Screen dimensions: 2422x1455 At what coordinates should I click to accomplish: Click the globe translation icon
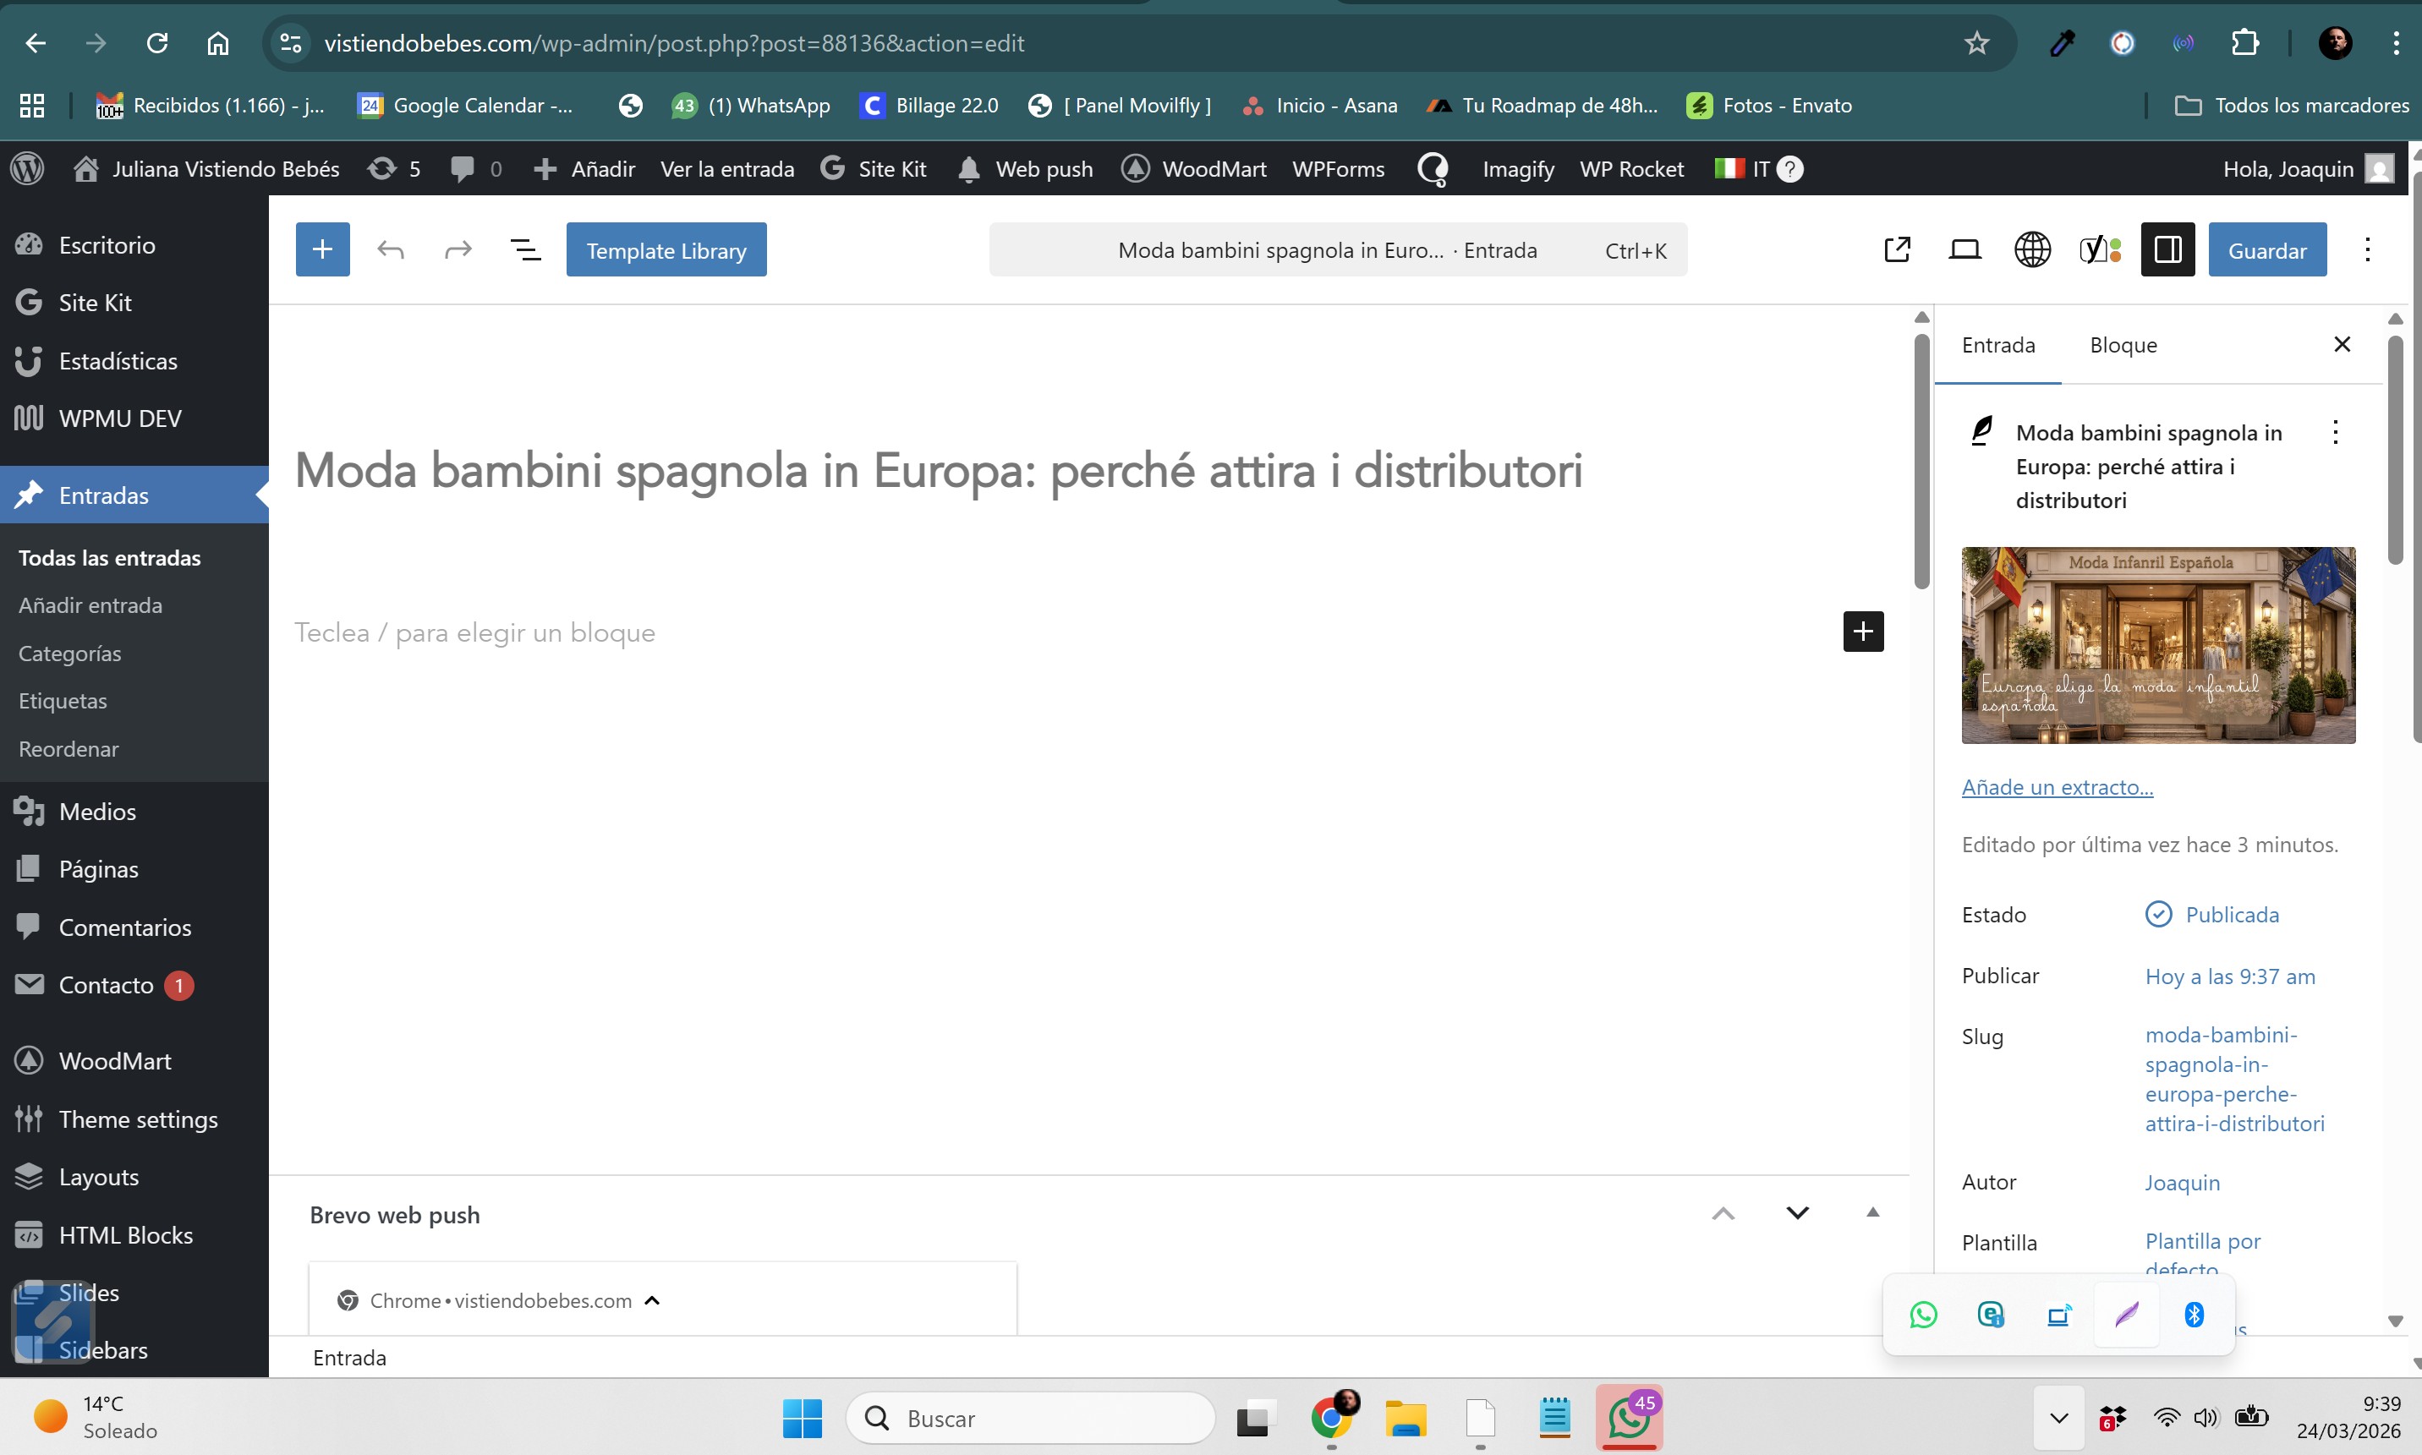(x=2032, y=250)
